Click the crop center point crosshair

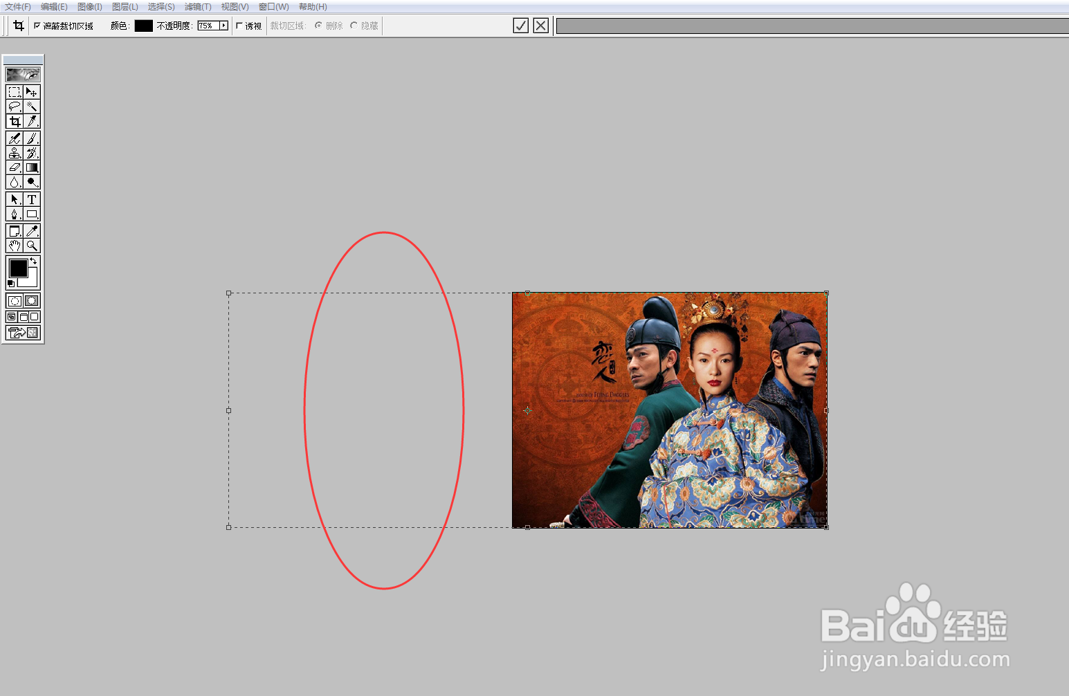527,410
